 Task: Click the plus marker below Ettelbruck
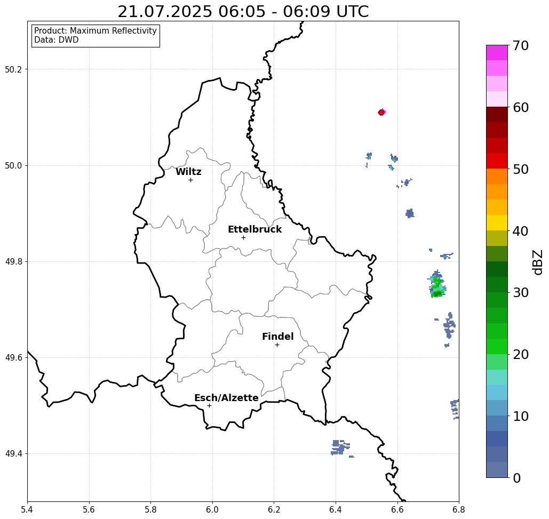tap(243, 237)
